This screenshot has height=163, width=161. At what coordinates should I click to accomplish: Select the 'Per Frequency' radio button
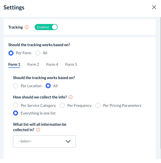[x=62, y=105]
